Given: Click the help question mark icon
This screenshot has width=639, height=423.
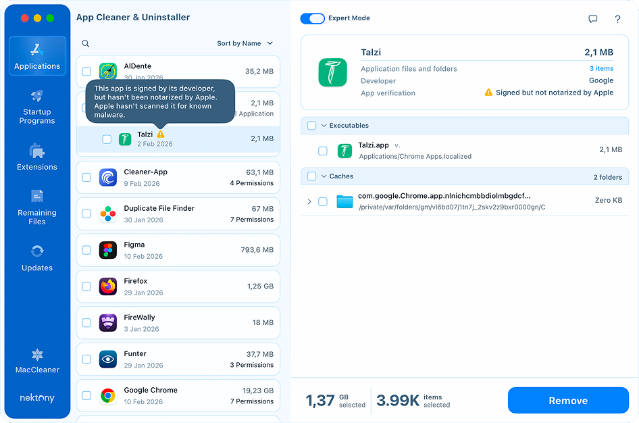Looking at the screenshot, I should coord(617,19).
